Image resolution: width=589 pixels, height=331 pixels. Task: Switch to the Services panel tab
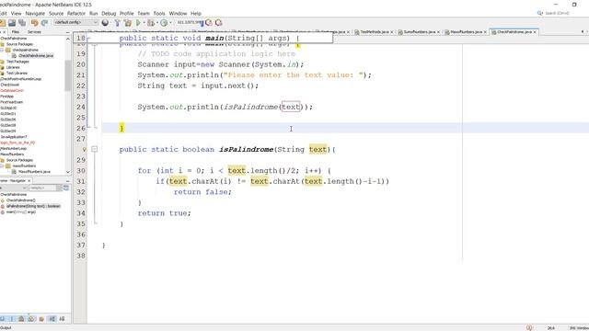pos(34,32)
